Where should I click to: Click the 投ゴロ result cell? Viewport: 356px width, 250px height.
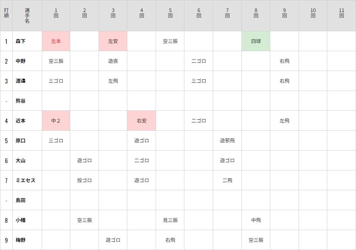pos(84,180)
